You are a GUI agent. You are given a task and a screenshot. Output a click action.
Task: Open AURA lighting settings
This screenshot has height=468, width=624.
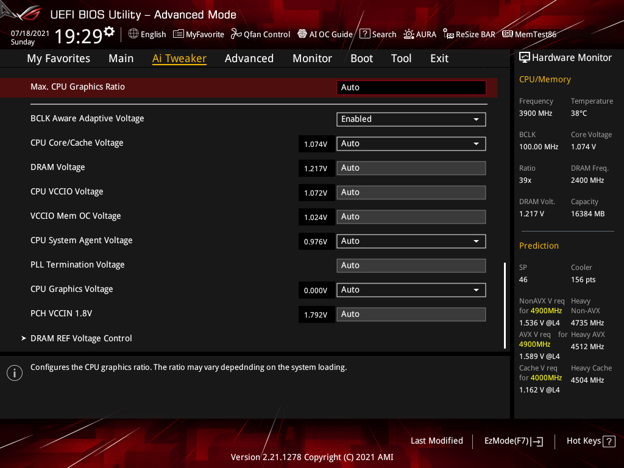(x=420, y=34)
